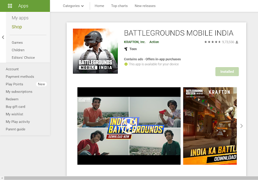
Task: Open New releases tab
Action: click(x=145, y=6)
